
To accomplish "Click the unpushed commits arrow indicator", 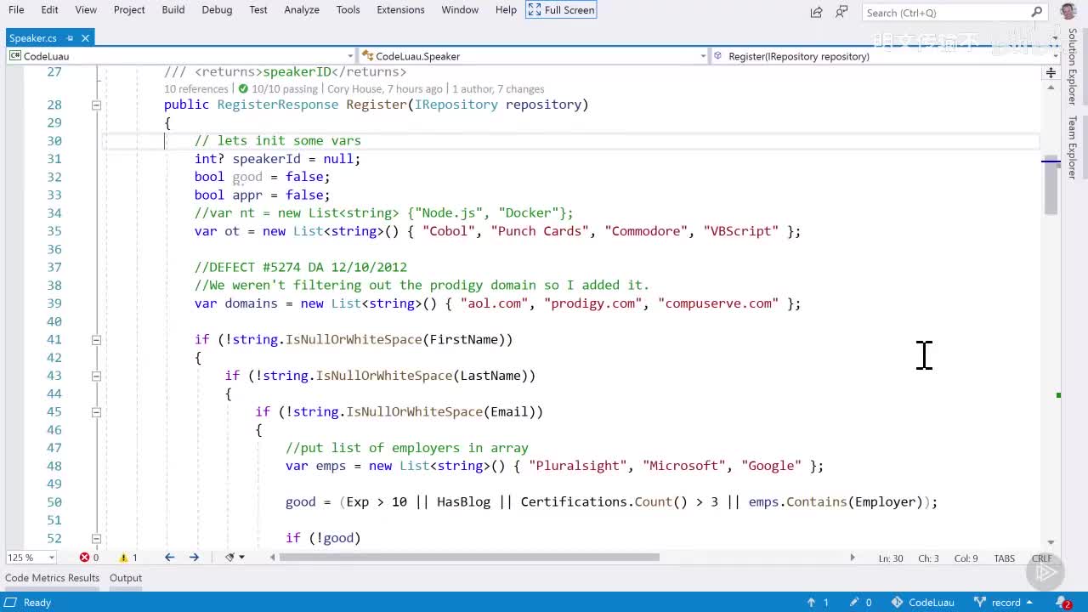I will pyautogui.click(x=818, y=602).
